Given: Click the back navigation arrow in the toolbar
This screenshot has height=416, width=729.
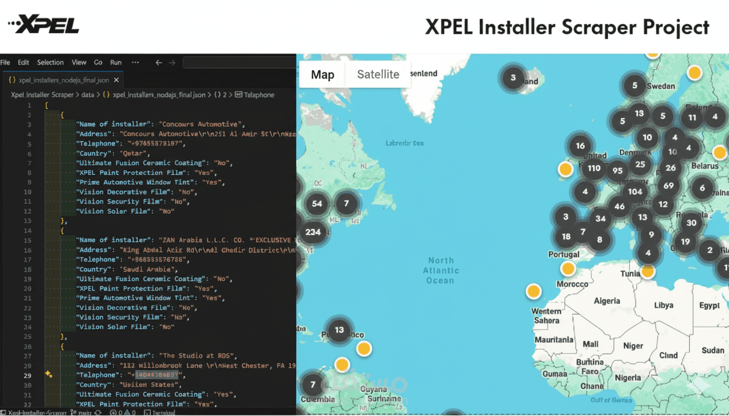Looking at the screenshot, I should click(x=157, y=62).
